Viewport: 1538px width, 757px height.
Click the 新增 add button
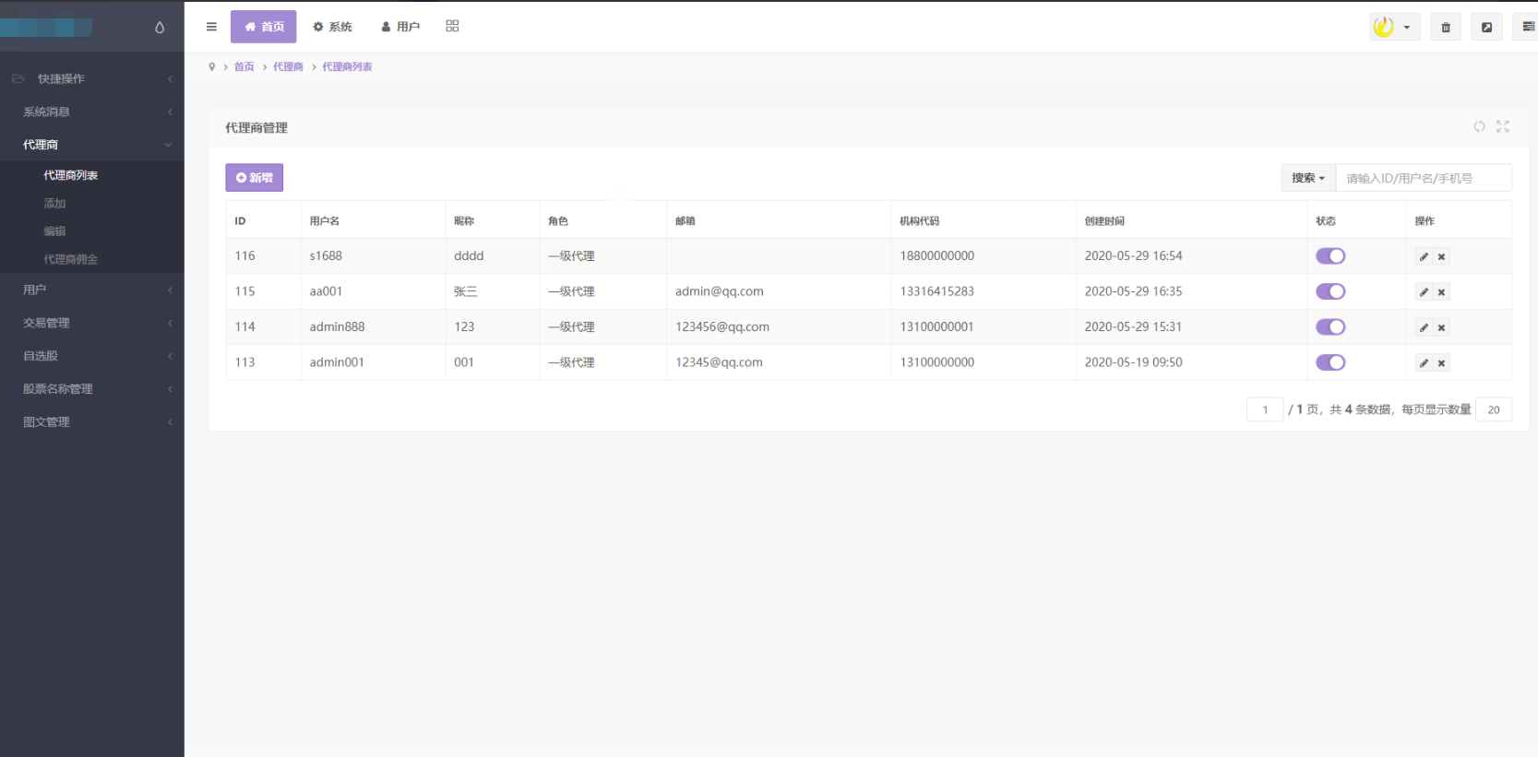pyautogui.click(x=254, y=178)
